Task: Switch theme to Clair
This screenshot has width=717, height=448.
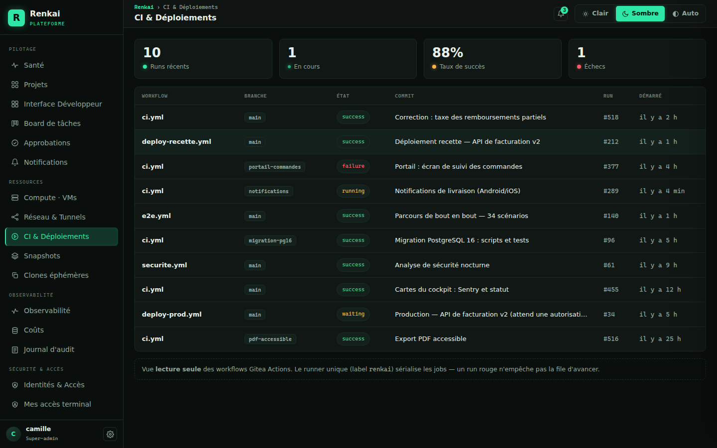Action: [x=596, y=13]
